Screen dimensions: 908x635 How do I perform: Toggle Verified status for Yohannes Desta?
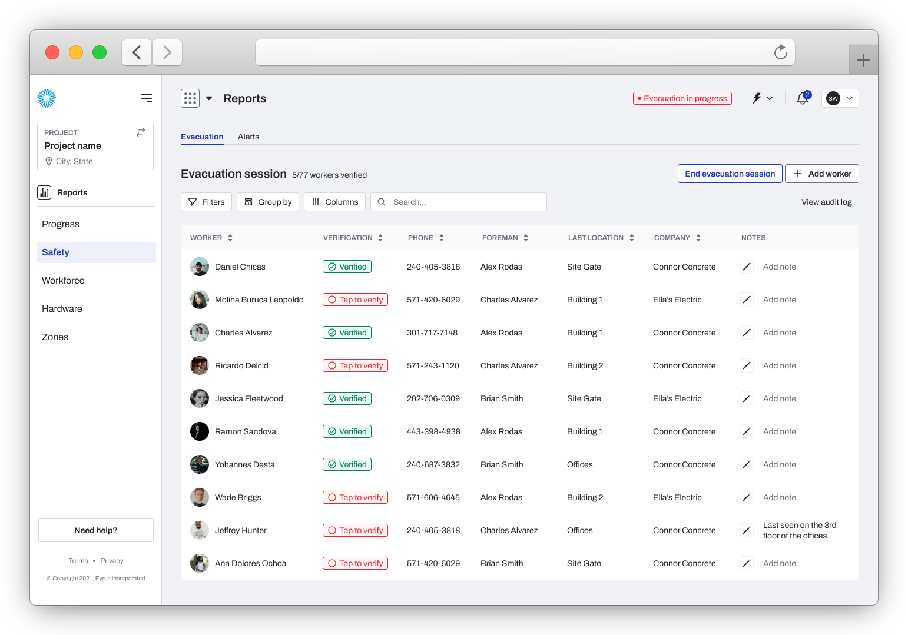pyautogui.click(x=347, y=464)
